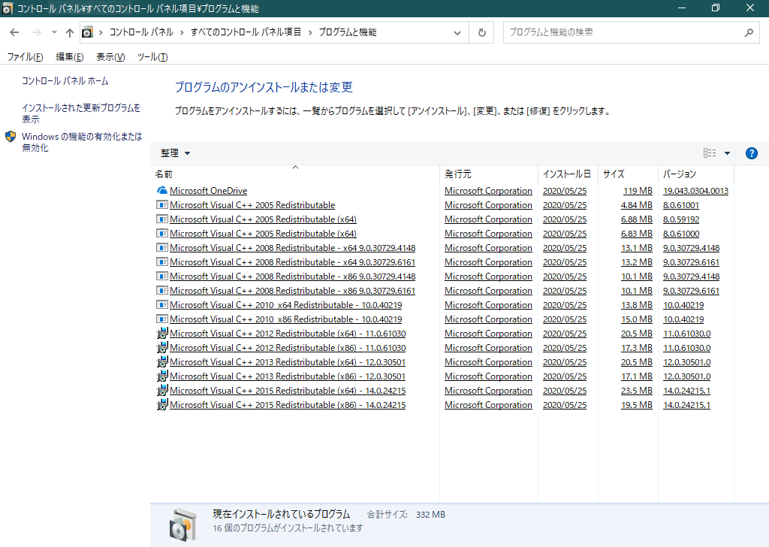Click icon of Visual C++ 2015 (x64) Redistributable
769x547 pixels.
[x=162, y=390]
